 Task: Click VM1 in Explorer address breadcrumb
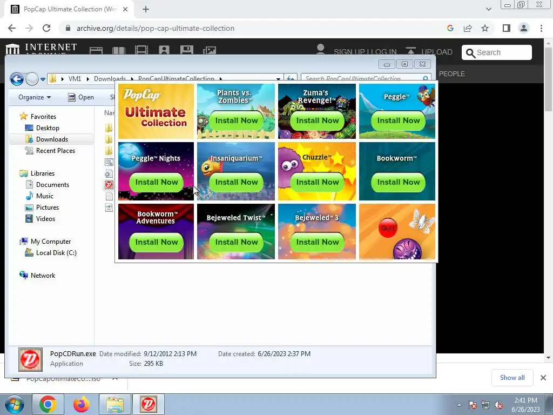[x=75, y=79]
